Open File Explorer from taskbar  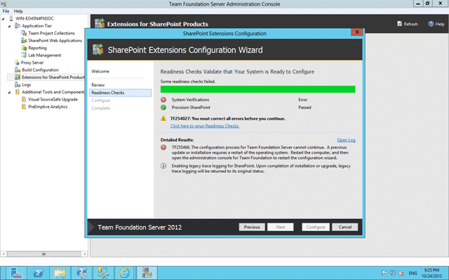click(60, 273)
